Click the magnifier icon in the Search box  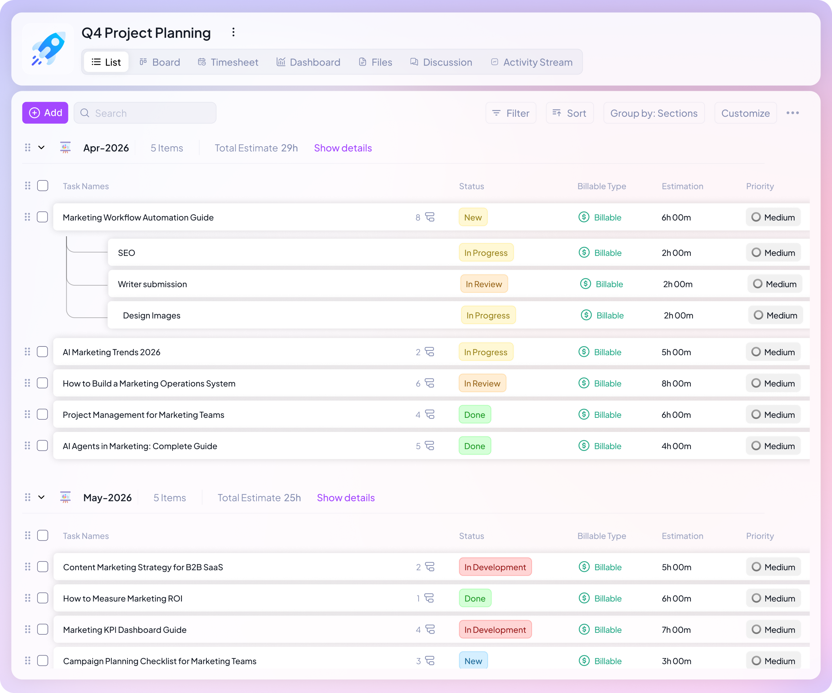(85, 113)
